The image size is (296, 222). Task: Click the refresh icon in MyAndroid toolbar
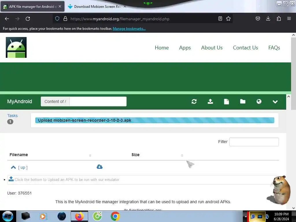point(194,101)
